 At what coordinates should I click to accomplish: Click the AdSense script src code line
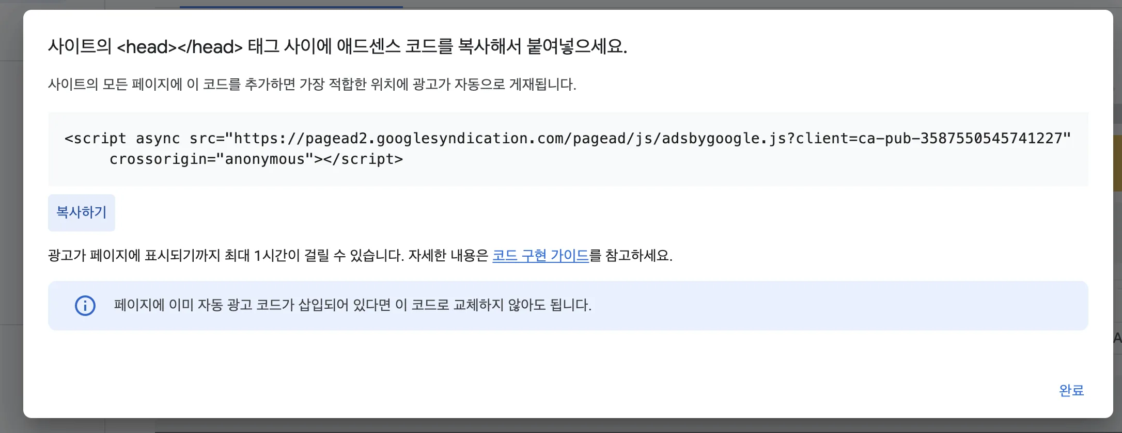coord(568,138)
